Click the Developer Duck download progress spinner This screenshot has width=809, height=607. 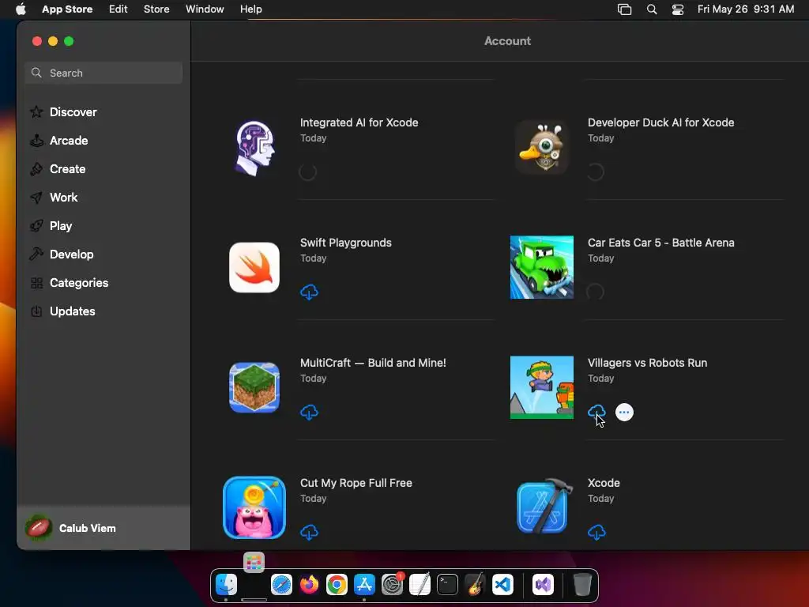click(595, 172)
